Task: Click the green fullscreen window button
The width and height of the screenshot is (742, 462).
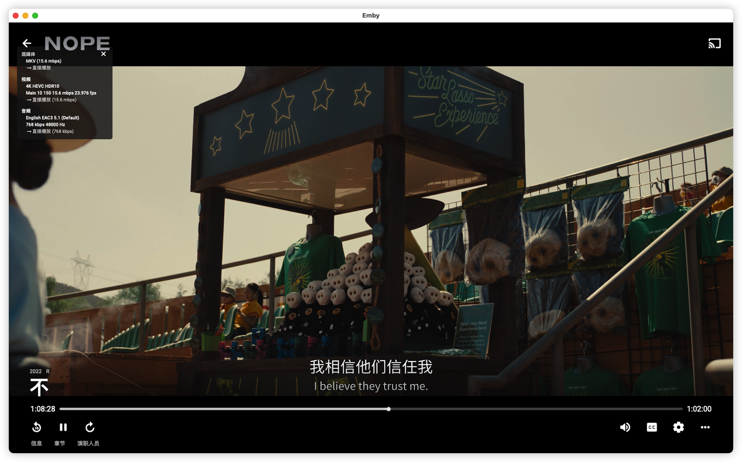Action: click(35, 16)
